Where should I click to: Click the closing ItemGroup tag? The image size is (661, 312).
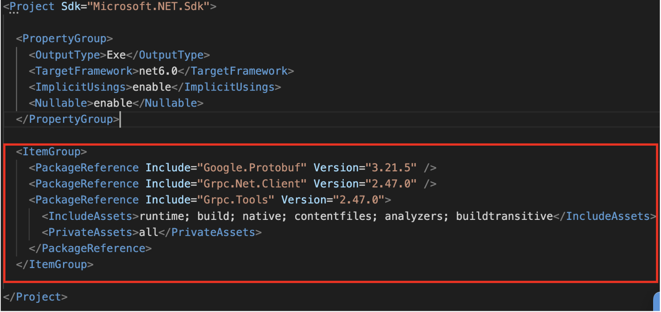pyautogui.click(x=55, y=265)
